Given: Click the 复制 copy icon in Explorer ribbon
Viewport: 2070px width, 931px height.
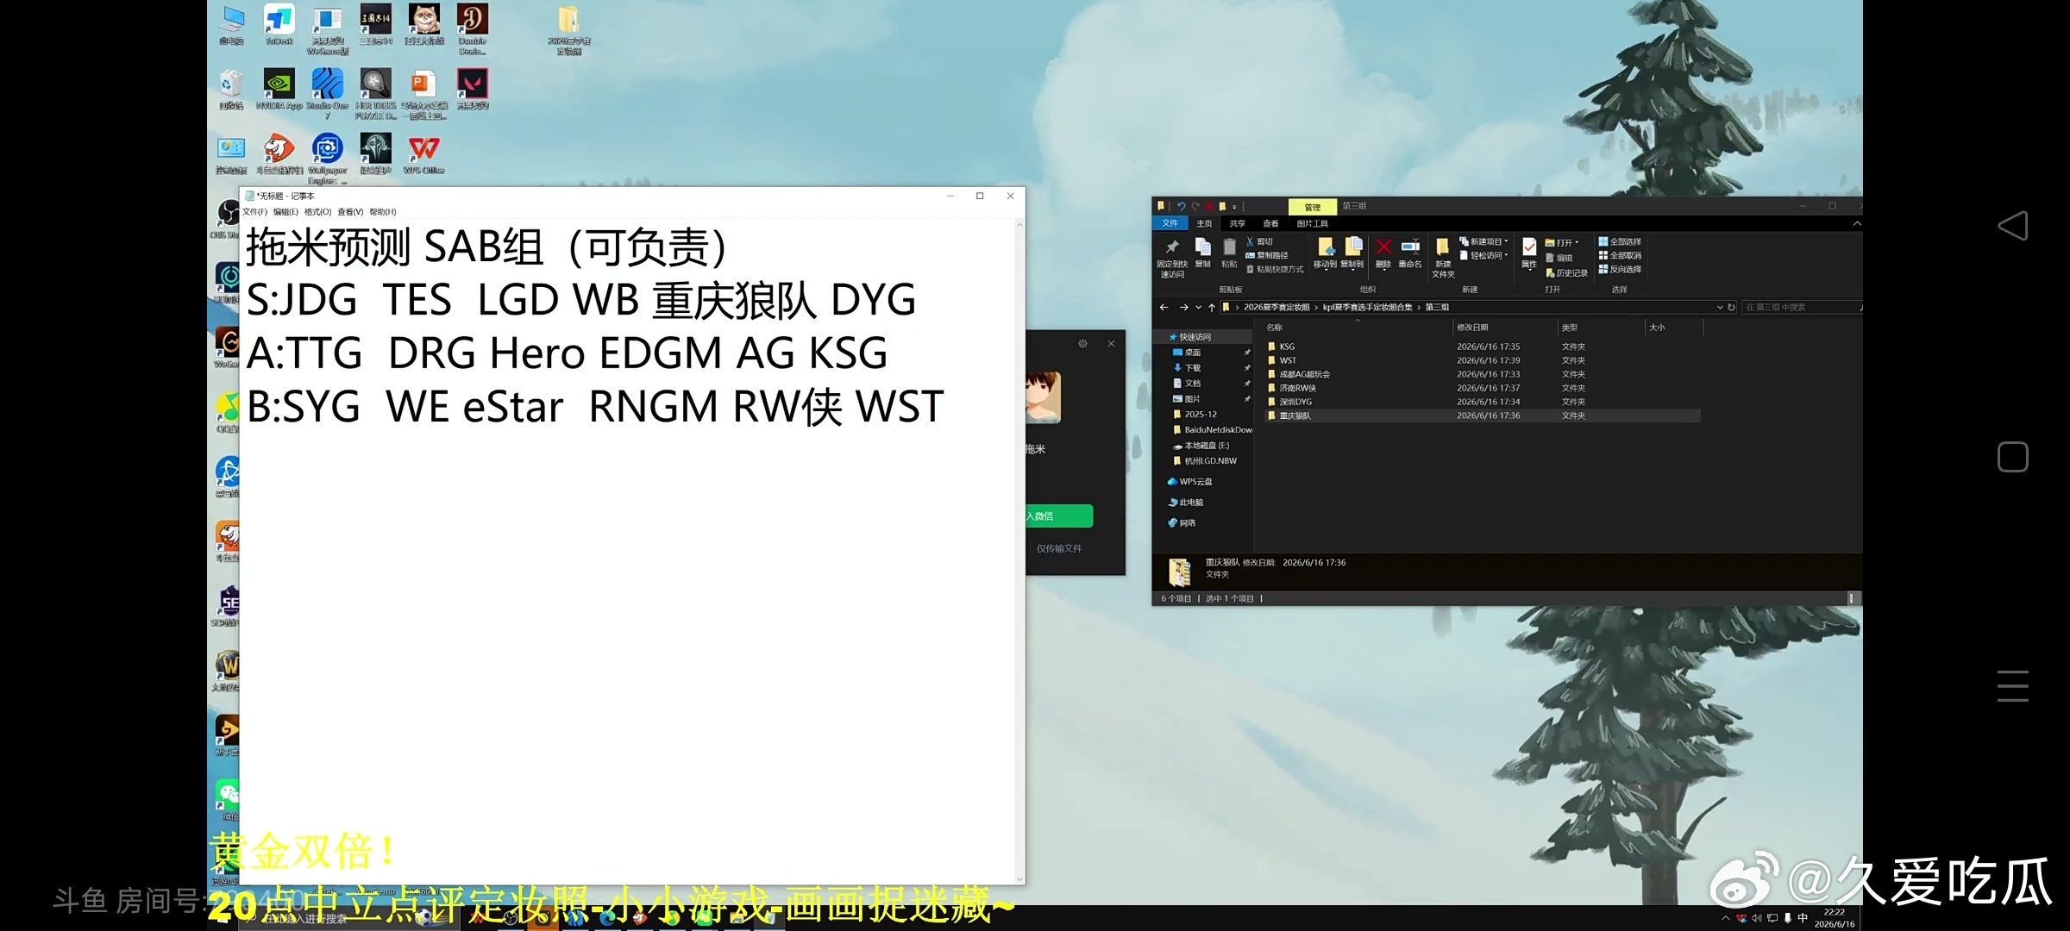Looking at the screenshot, I should (1203, 253).
